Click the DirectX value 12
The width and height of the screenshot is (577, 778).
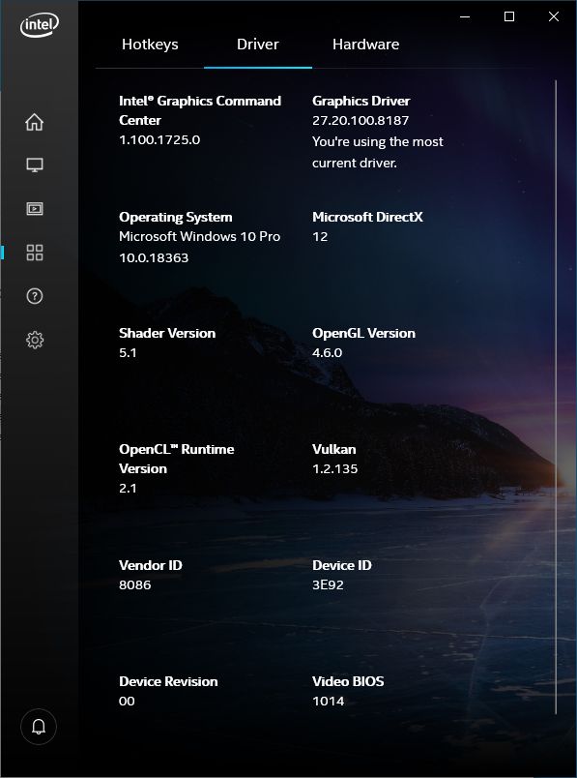[320, 237]
